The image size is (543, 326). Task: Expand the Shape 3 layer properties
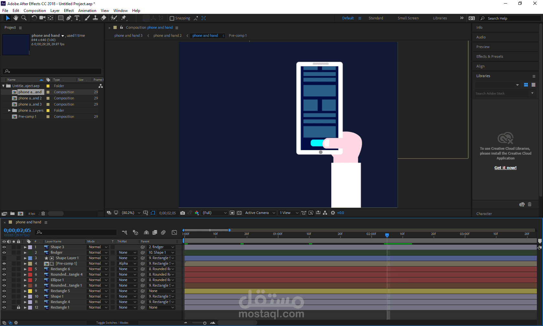25,247
